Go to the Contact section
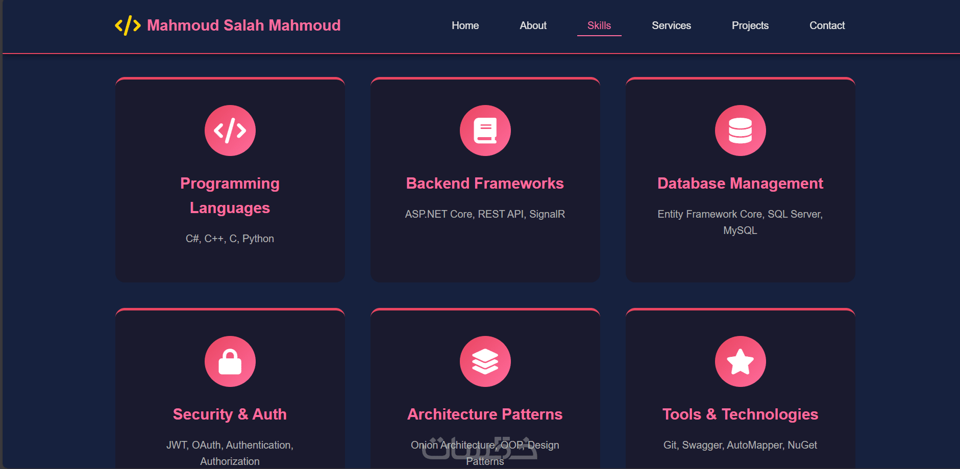 tap(827, 25)
